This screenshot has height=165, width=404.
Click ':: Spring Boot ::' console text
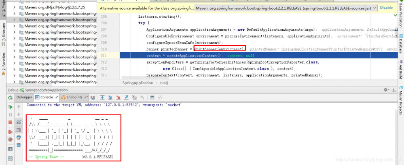46,157
